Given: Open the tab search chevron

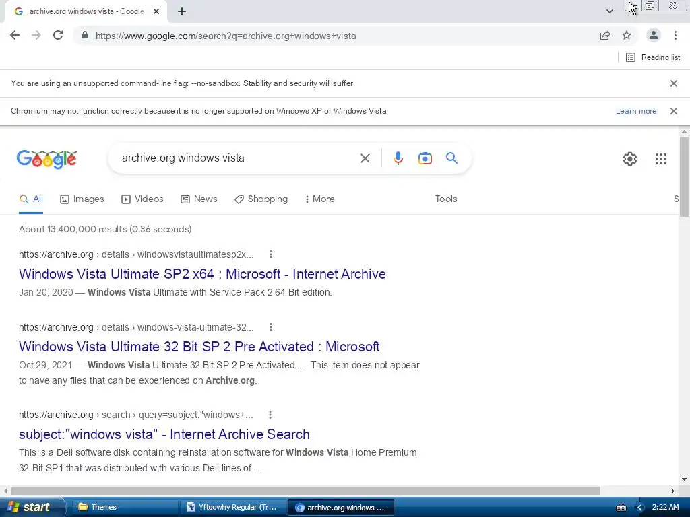Looking at the screenshot, I should coord(609,12).
